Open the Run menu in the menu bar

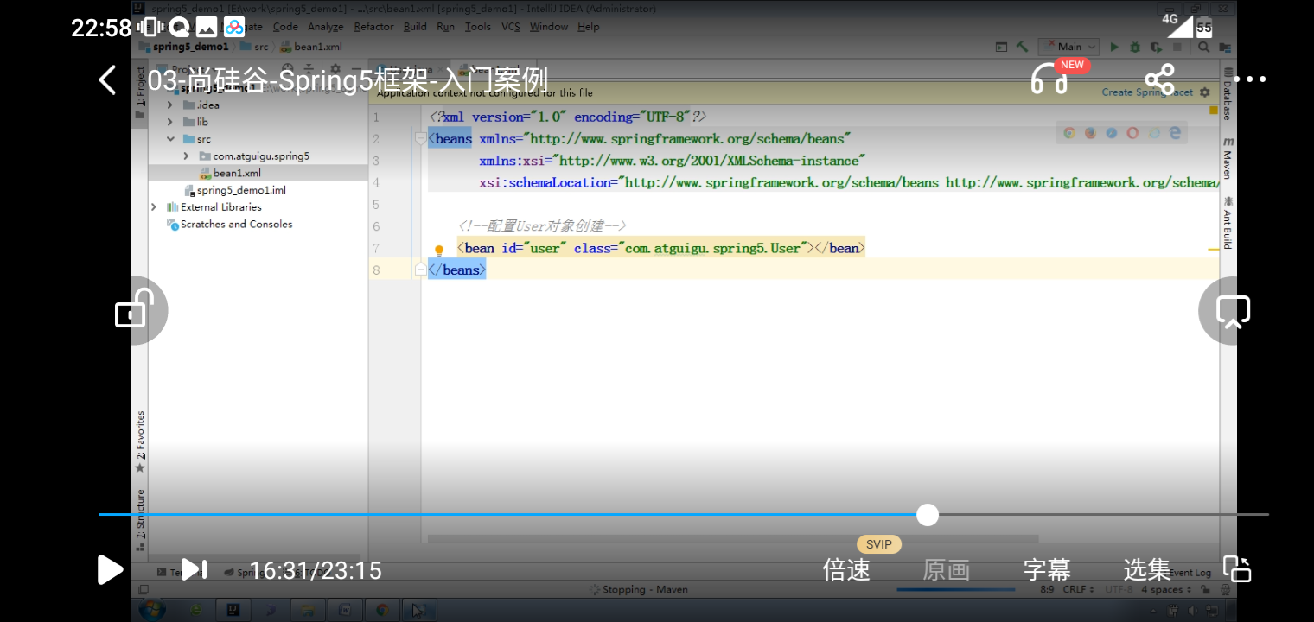446,27
